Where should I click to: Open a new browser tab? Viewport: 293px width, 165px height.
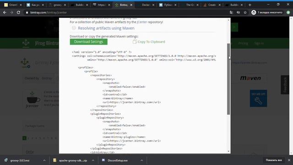pos(250,5)
